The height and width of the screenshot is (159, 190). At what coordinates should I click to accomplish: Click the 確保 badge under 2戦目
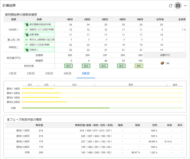[x=86, y=66]
